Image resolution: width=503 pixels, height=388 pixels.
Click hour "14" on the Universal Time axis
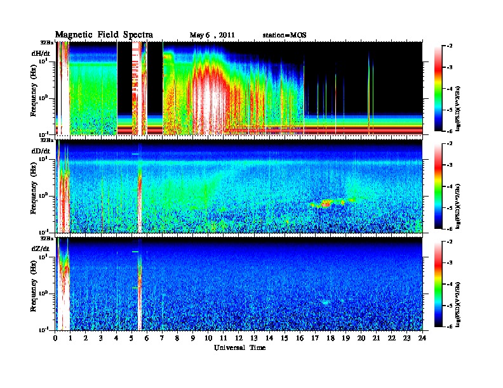(x=269, y=339)
